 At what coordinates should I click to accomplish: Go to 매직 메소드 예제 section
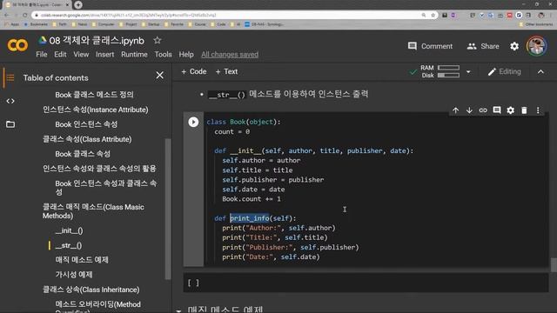(82, 260)
